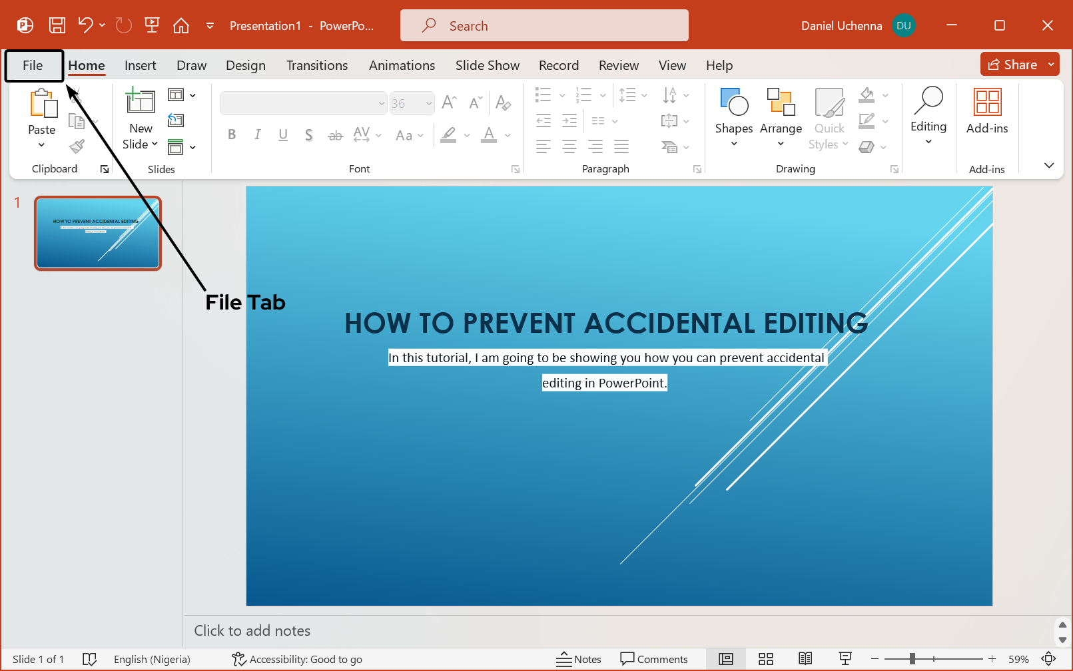Select the slide 1 thumbnail
1073x671 pixels.
(x=97, y=233)
